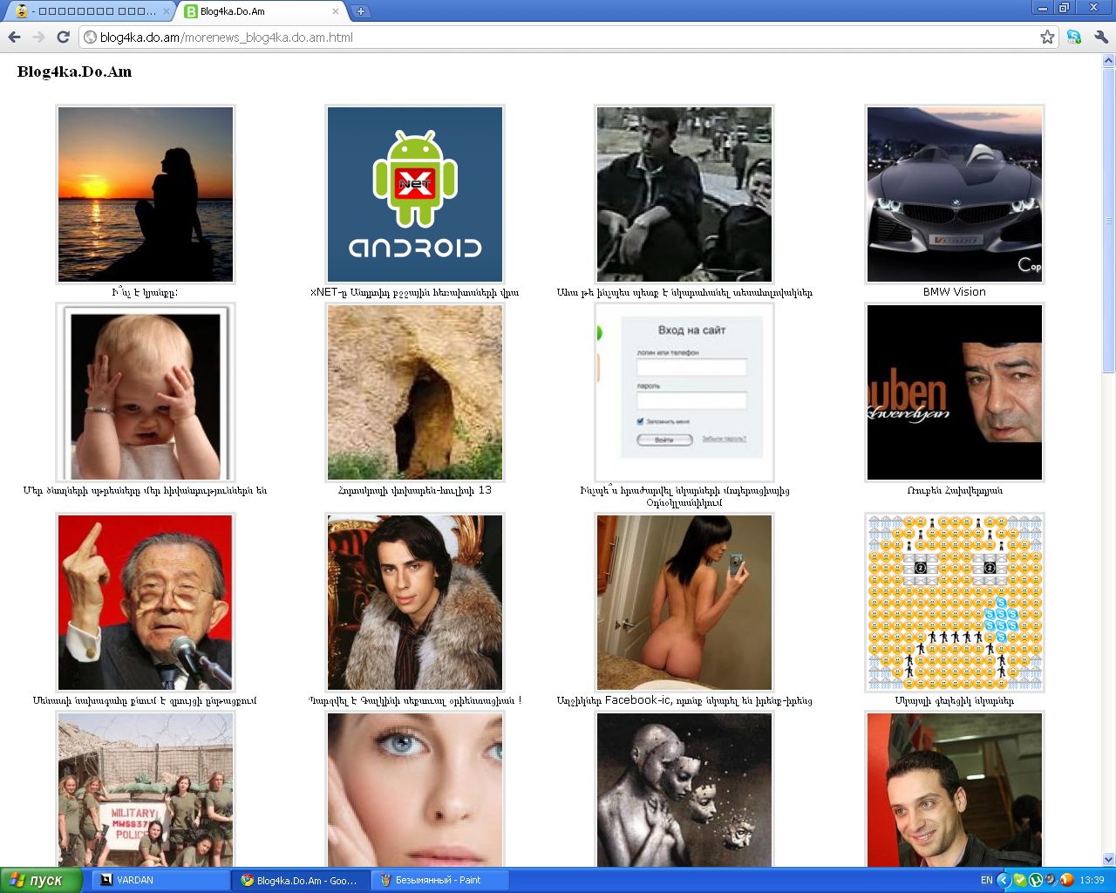Switch to VARDAN taskbar window
The width and height of the screenshot is (1116, 893).
coord(161,880)
